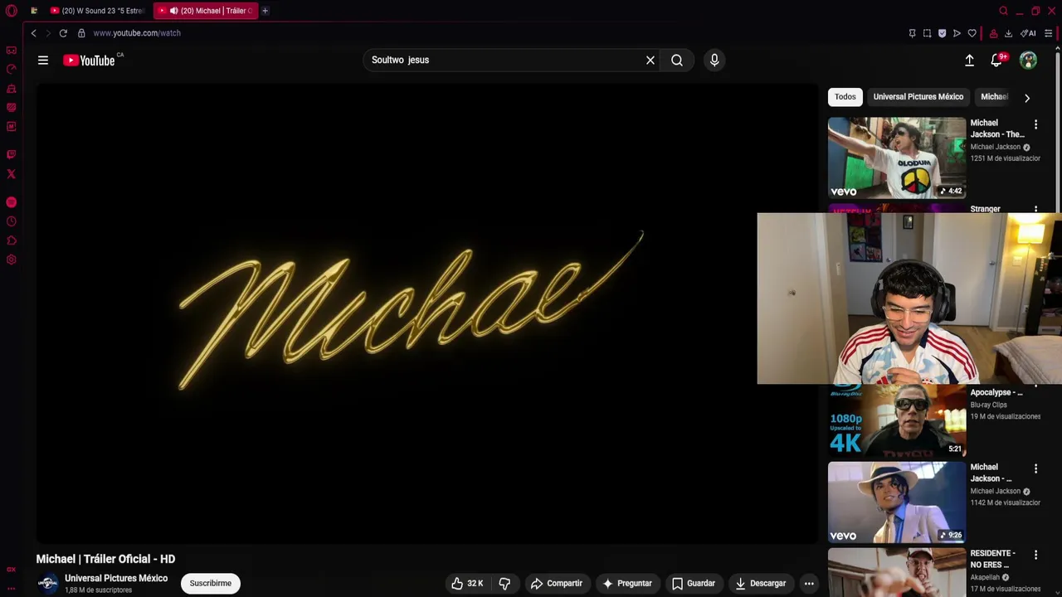Open the site padlock security info
1062x597 pixels.
pyautogui.click(x=81, y=33)
